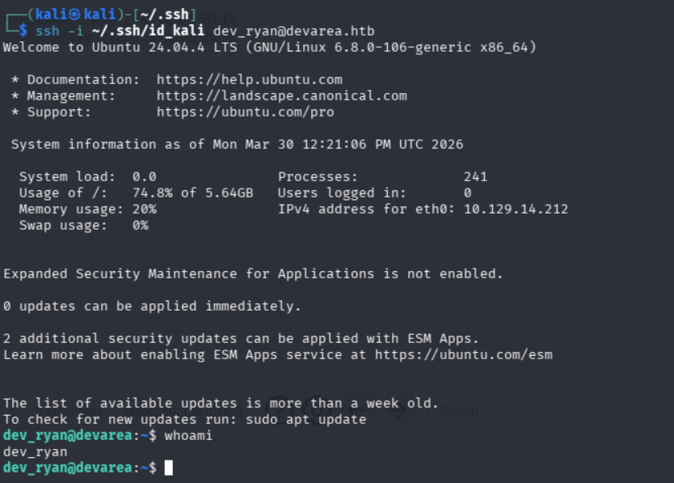The width and height of the screenshot is (674, 483).
Task: Place cursor at the block cursor on the last prompt
Action: pyautogui.click(x=168, y=468)
